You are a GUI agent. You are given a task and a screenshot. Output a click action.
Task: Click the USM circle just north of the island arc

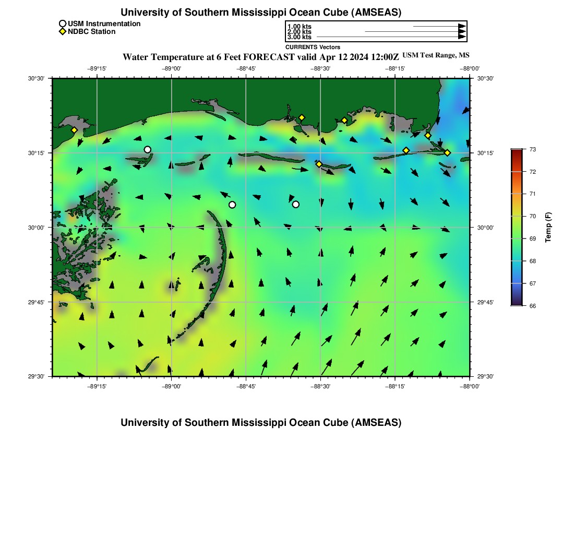pos(232,205)
